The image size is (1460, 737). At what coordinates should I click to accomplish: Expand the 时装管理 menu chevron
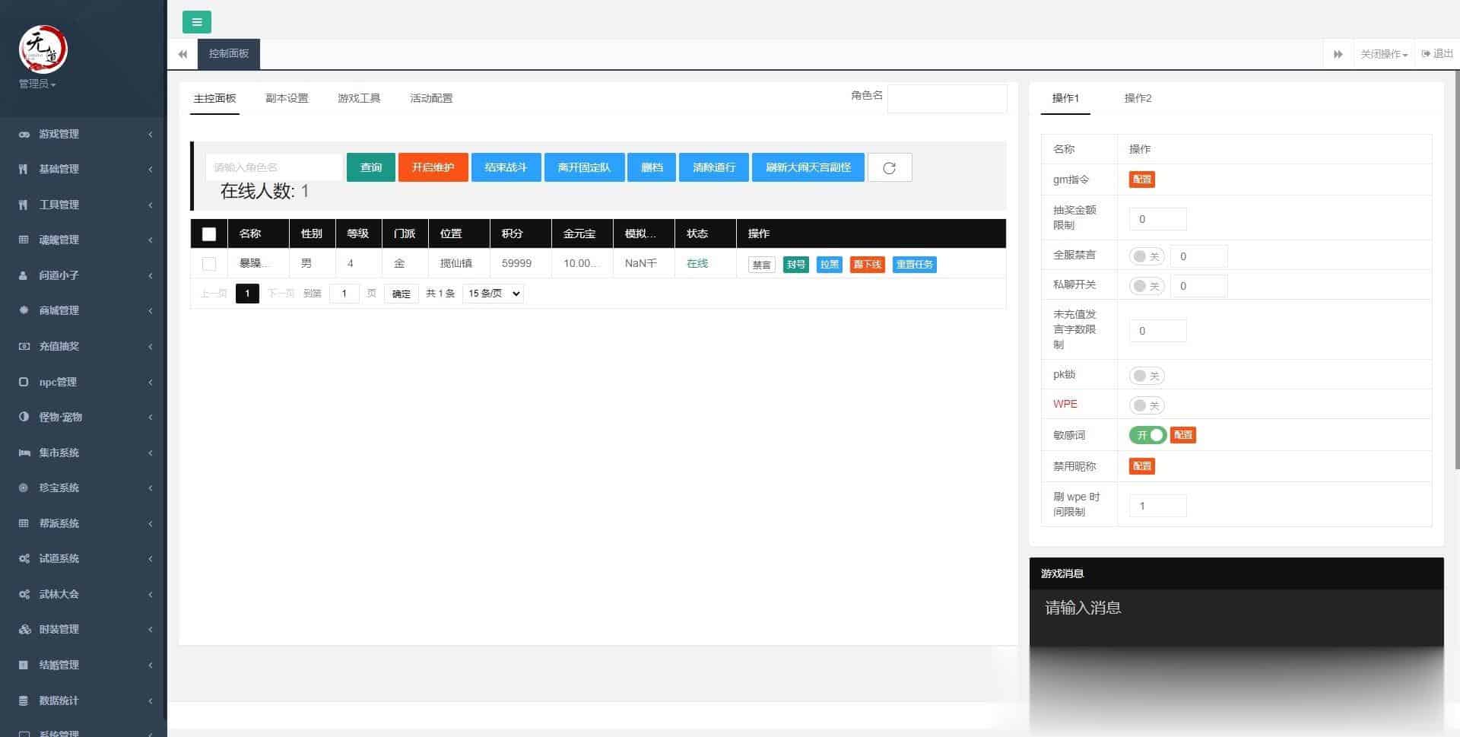[151, 629]
